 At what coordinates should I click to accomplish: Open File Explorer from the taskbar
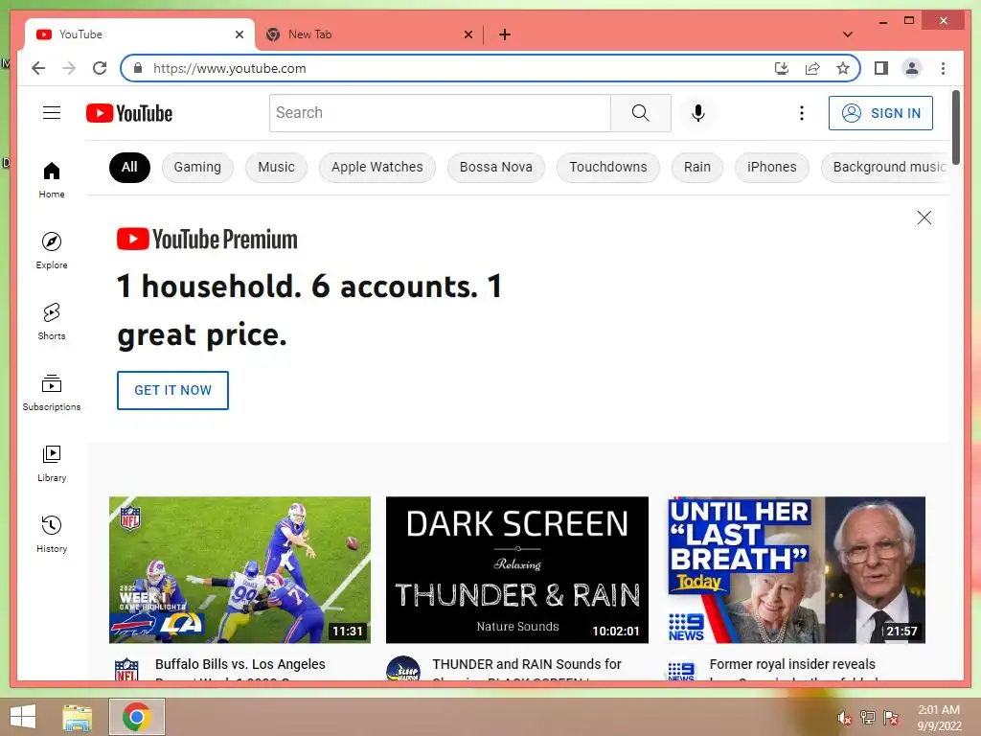pyautogui.click(x=78, y=717)
